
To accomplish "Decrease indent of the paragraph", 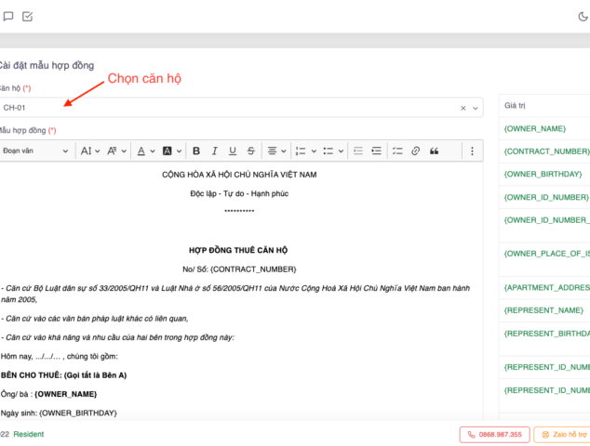I will point(357,151).
